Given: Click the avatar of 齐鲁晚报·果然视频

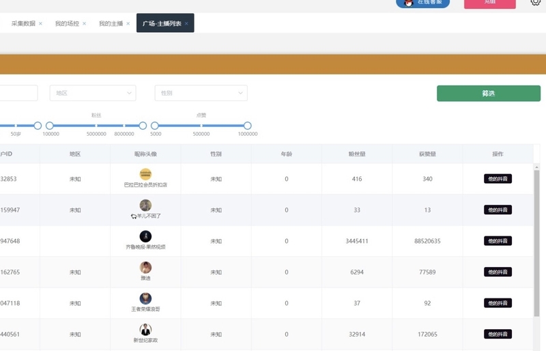Looking at the screenshot, I should point(145,236).
